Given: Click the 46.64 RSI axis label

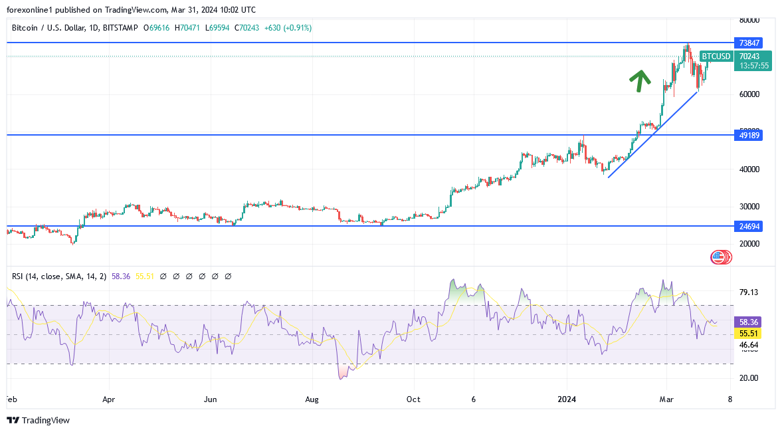Looking at the screenshot, I should (x=749, y=345).
